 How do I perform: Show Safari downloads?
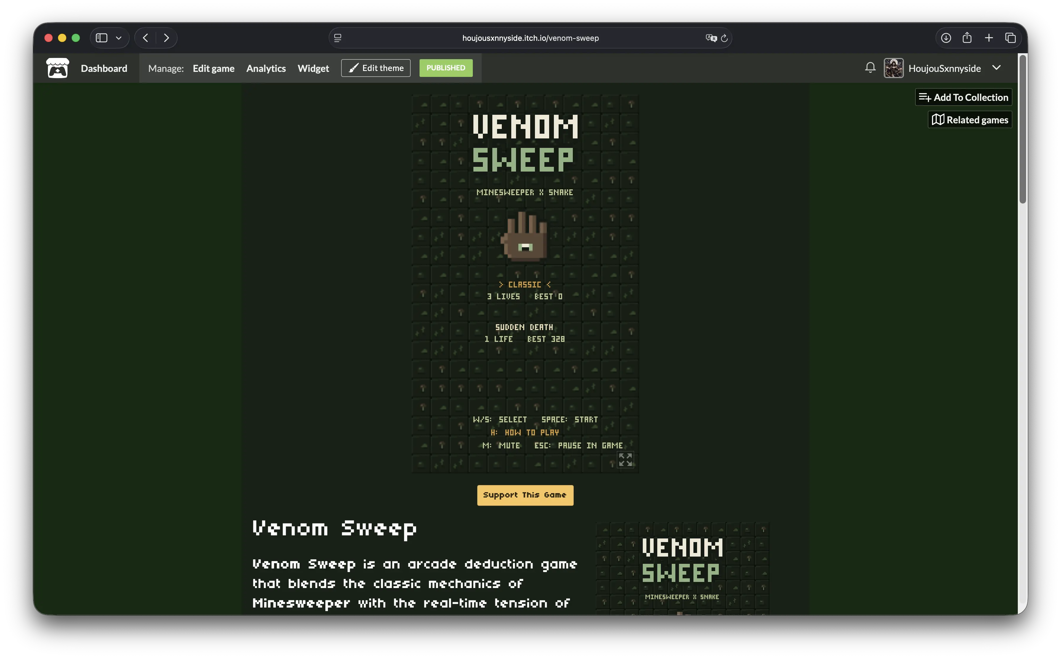coord(946,38)
